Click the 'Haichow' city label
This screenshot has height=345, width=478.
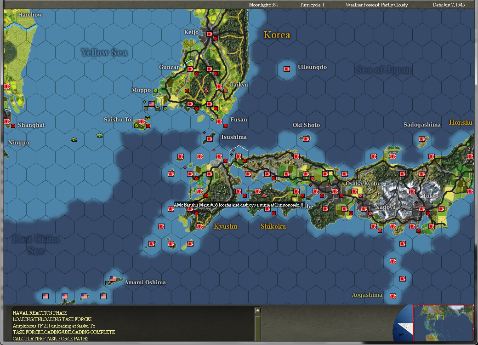(x=30, y=15)
